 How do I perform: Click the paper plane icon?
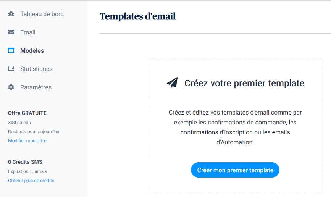coord(172,83)
